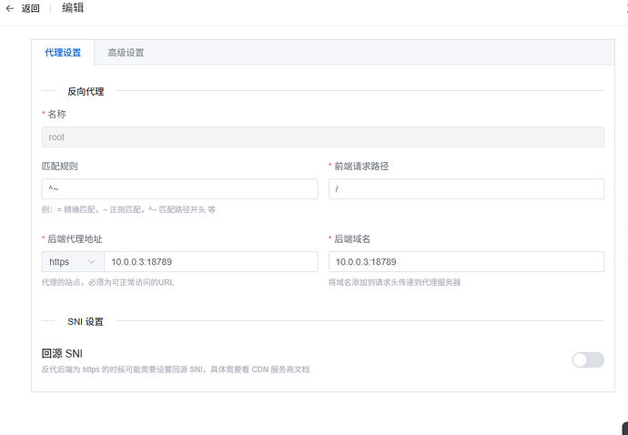Enable the 回源 SNI toggle switch
The image size is (628, 435).
[x=587, y=359]
